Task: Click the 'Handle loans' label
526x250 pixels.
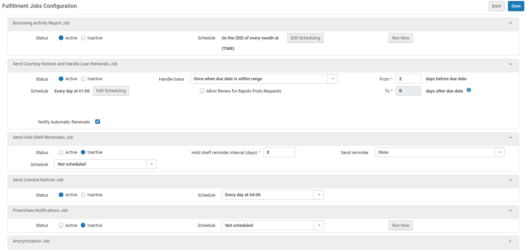Action: pos(172,79)
